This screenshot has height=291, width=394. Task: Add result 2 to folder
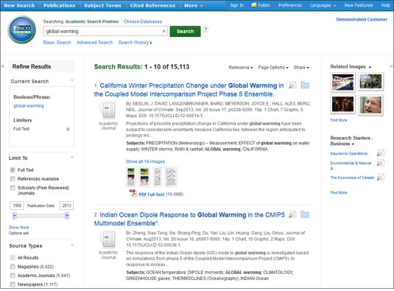[x=305, y=214]
